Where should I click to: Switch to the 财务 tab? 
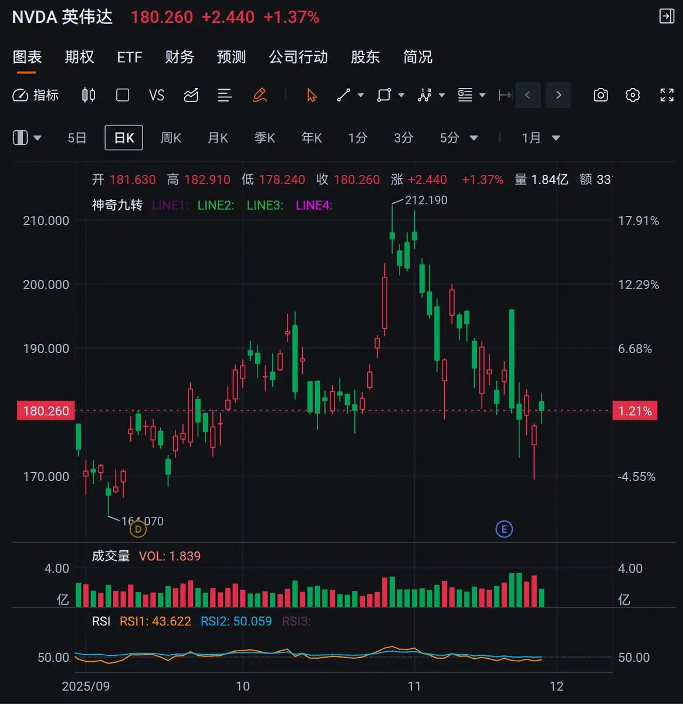click(180, 57)
